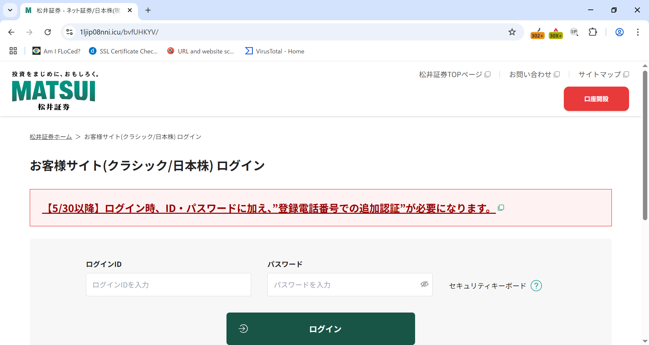Image resolution: width=649 pixels, height=345 pixels.
Task: Open お問い合わせ link
Action: (x=534, y=74)
